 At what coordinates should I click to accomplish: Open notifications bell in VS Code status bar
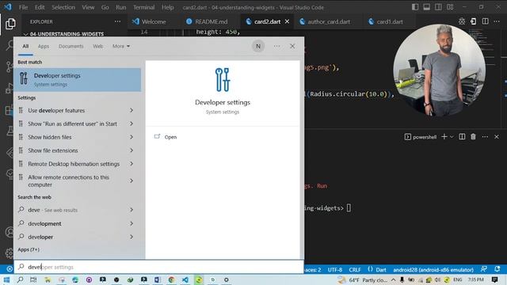click(497, 269)
